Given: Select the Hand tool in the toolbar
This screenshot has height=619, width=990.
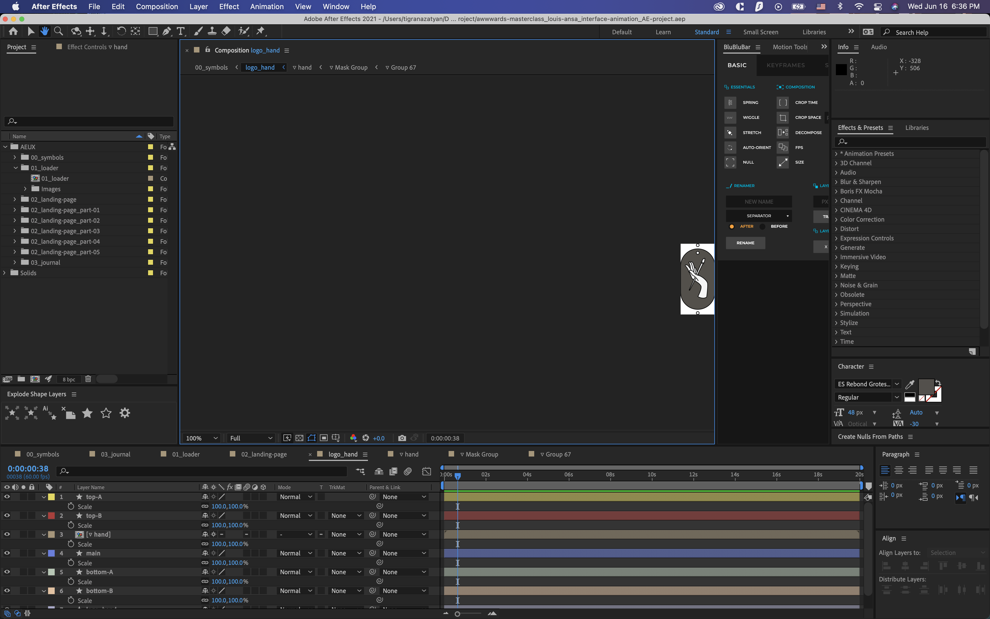Looking at the screenshot, I should (x=44, y=31).
